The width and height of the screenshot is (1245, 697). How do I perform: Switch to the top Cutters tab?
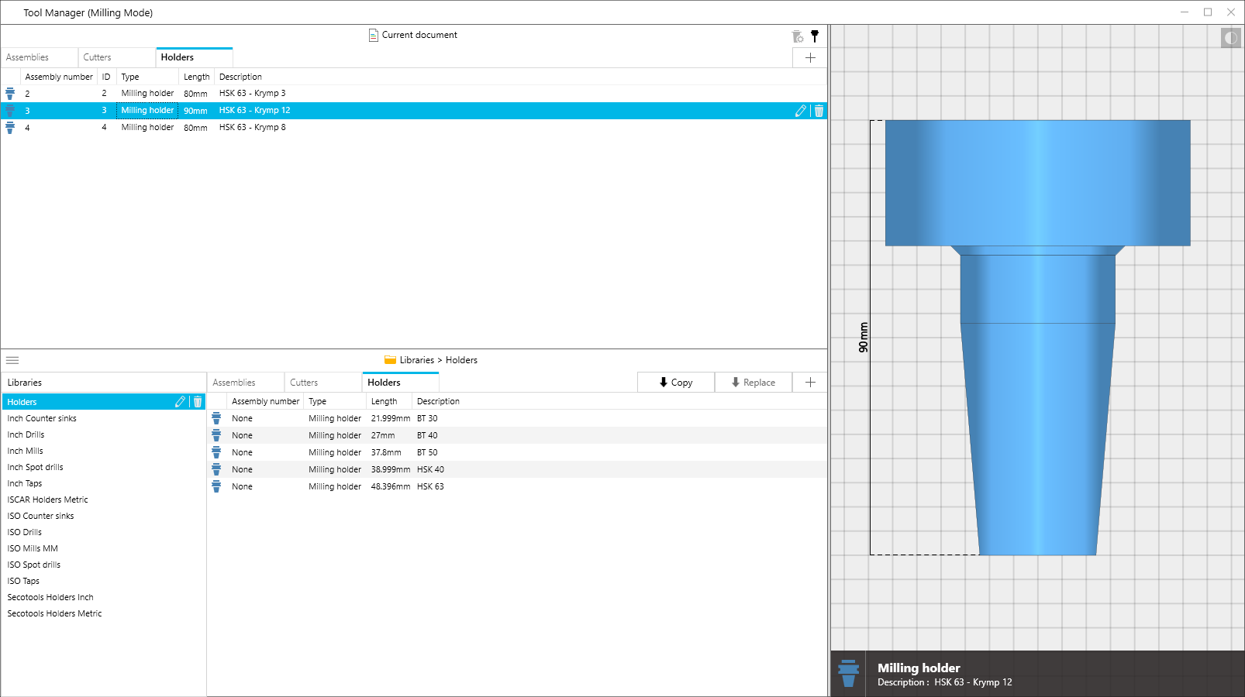[x=98, y=57]
